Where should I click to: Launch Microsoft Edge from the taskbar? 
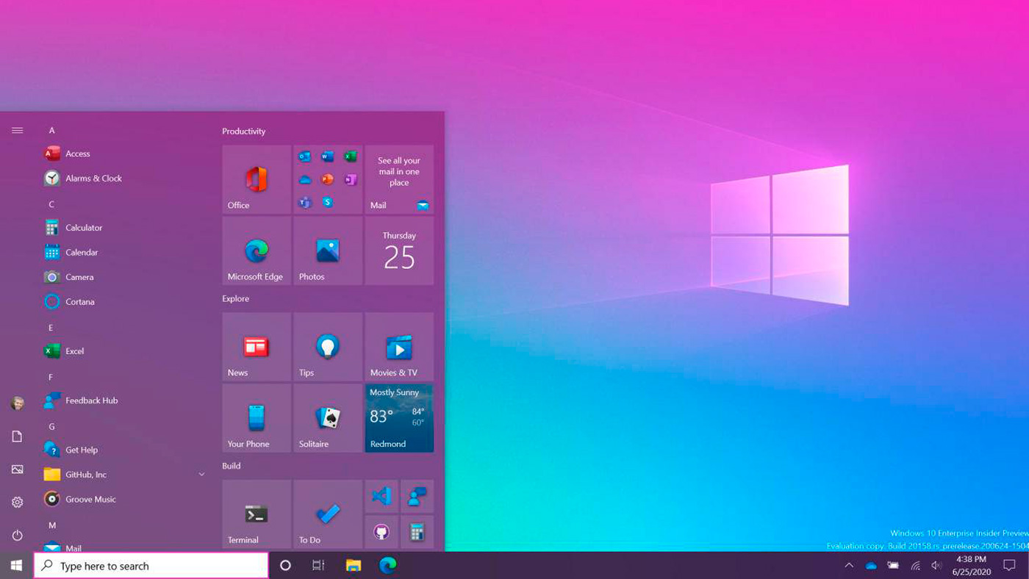click(x=387, y=566)
